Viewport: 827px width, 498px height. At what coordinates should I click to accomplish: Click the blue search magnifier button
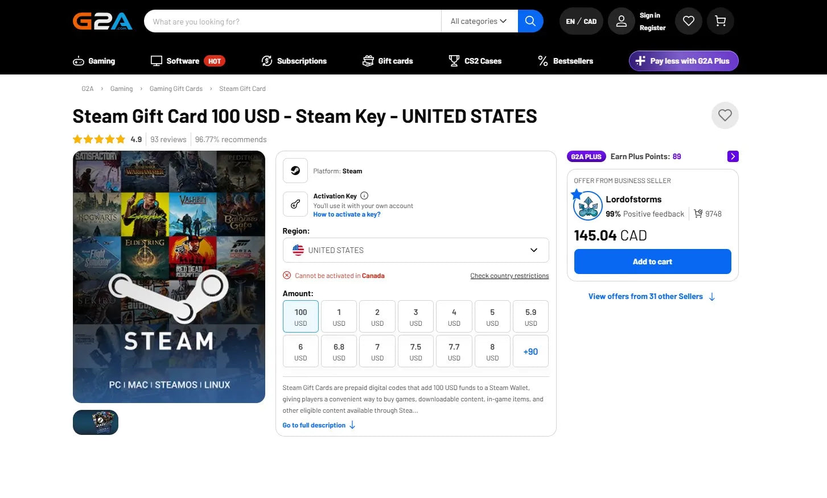coord(530,21)
